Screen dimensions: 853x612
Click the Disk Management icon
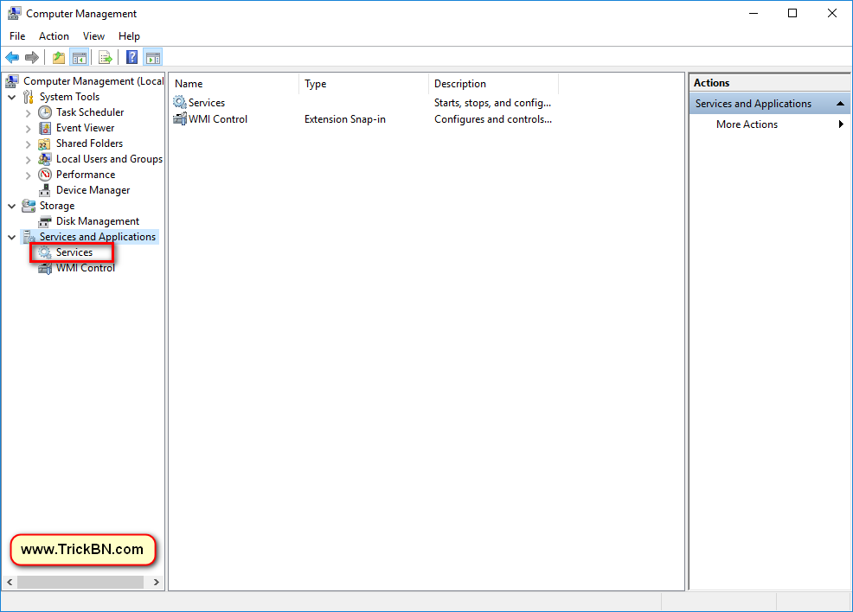tap(45, 222)
